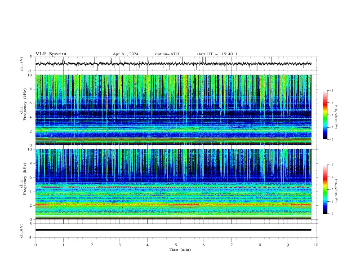Click the ch.1 spectrogram panel
Viewport: 356px width, 275px height.
point(174,110)
